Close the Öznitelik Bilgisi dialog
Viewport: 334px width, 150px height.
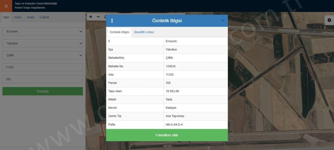coord(223,21)
